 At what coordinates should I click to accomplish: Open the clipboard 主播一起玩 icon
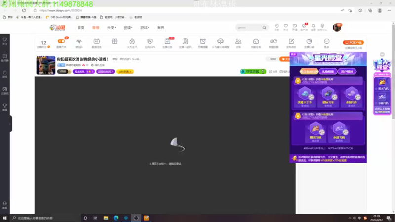tap(185, 43)
